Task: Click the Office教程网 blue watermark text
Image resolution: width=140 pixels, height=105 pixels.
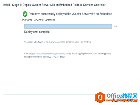Action: [122, 96]
